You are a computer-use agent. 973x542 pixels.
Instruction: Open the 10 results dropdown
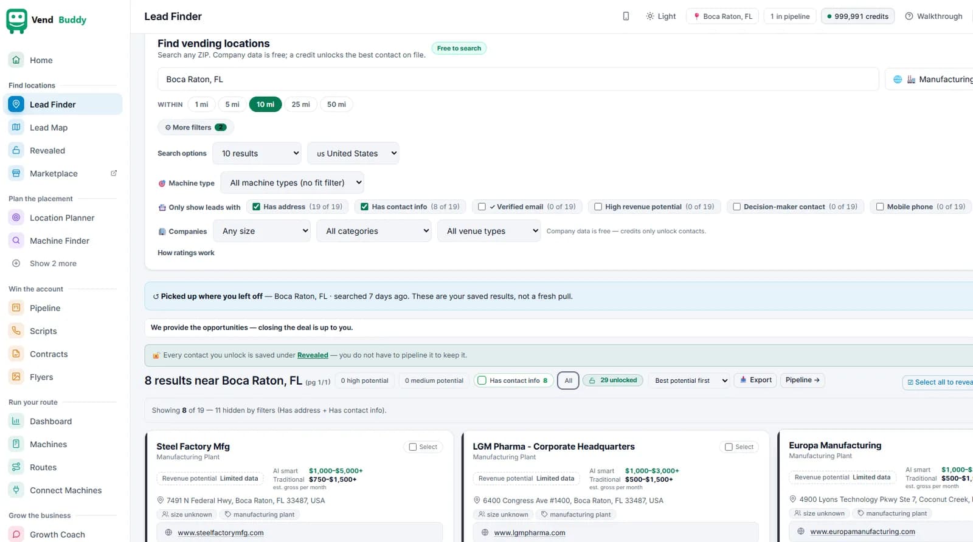pos(257,153)
